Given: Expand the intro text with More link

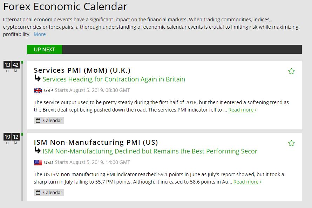Looking at the screenshot, I should [x=40, y=34].
